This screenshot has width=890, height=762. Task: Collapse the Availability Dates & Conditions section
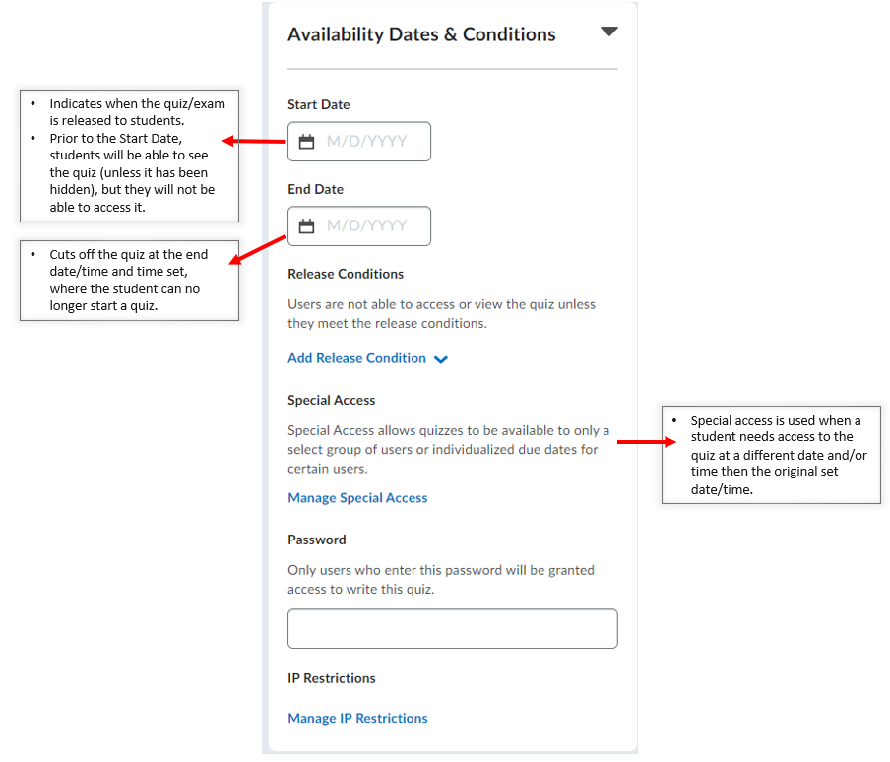[x=608, y=31]
